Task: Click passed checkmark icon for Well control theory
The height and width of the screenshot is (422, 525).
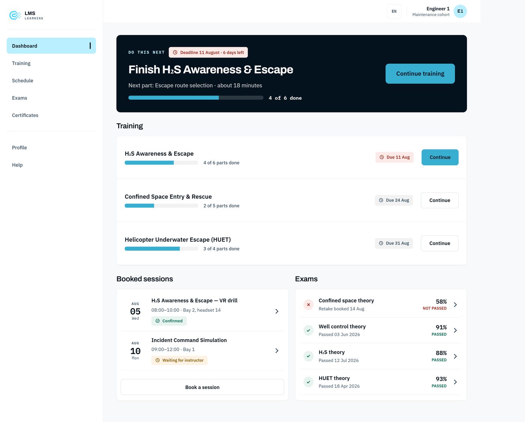Action: [x=308, y=330]
